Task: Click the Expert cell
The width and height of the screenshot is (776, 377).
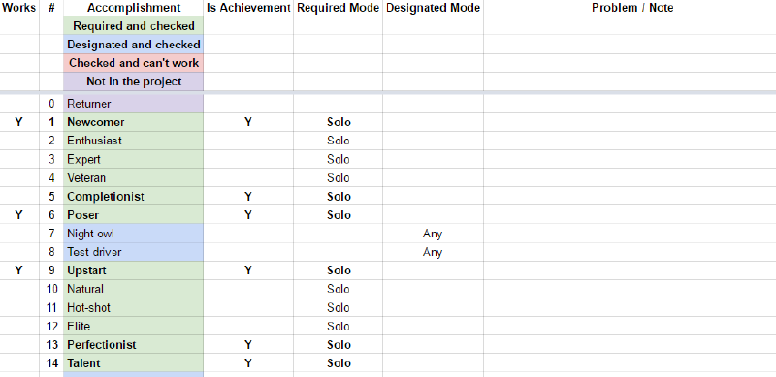Action: tap(134, 159)
